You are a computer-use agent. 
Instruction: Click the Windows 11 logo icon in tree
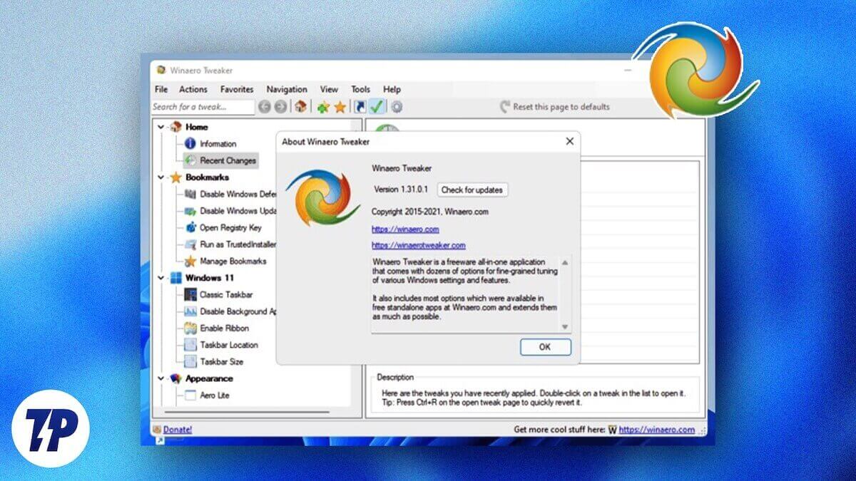175,278
